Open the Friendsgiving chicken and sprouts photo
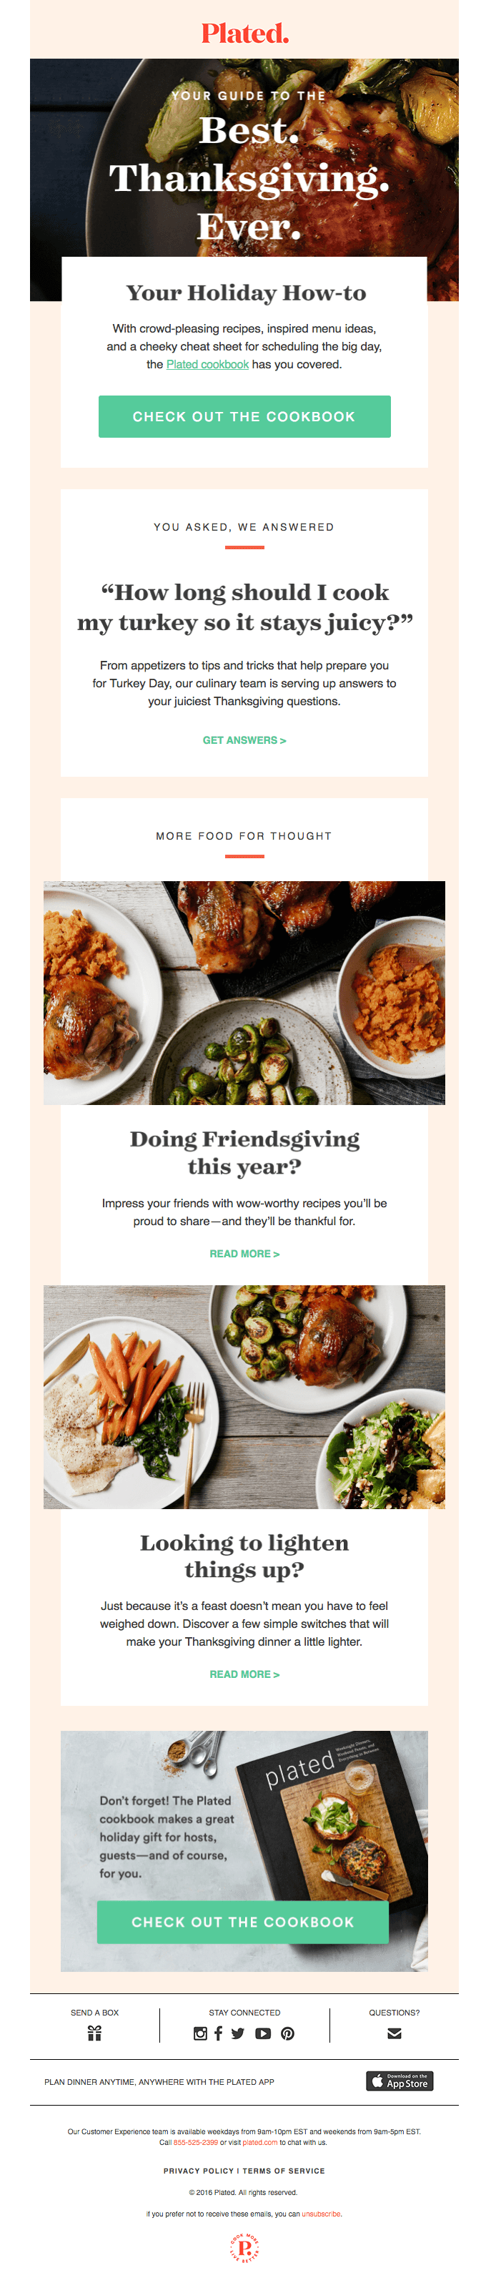The image size is (486, 2283). coord(244,993)
